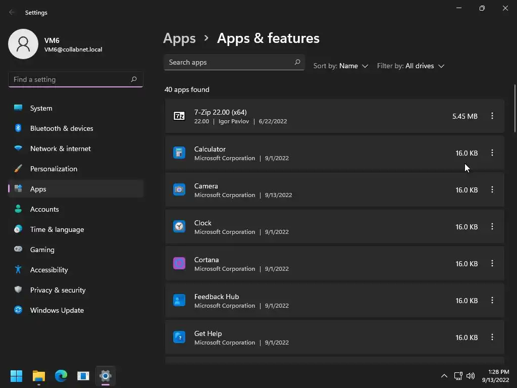Click the Feedback Hub app icon

coord(179,301)
